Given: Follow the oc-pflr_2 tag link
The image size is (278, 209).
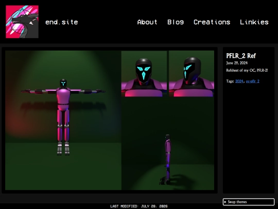Looking at the screenshot, I should tap(252, 81).
